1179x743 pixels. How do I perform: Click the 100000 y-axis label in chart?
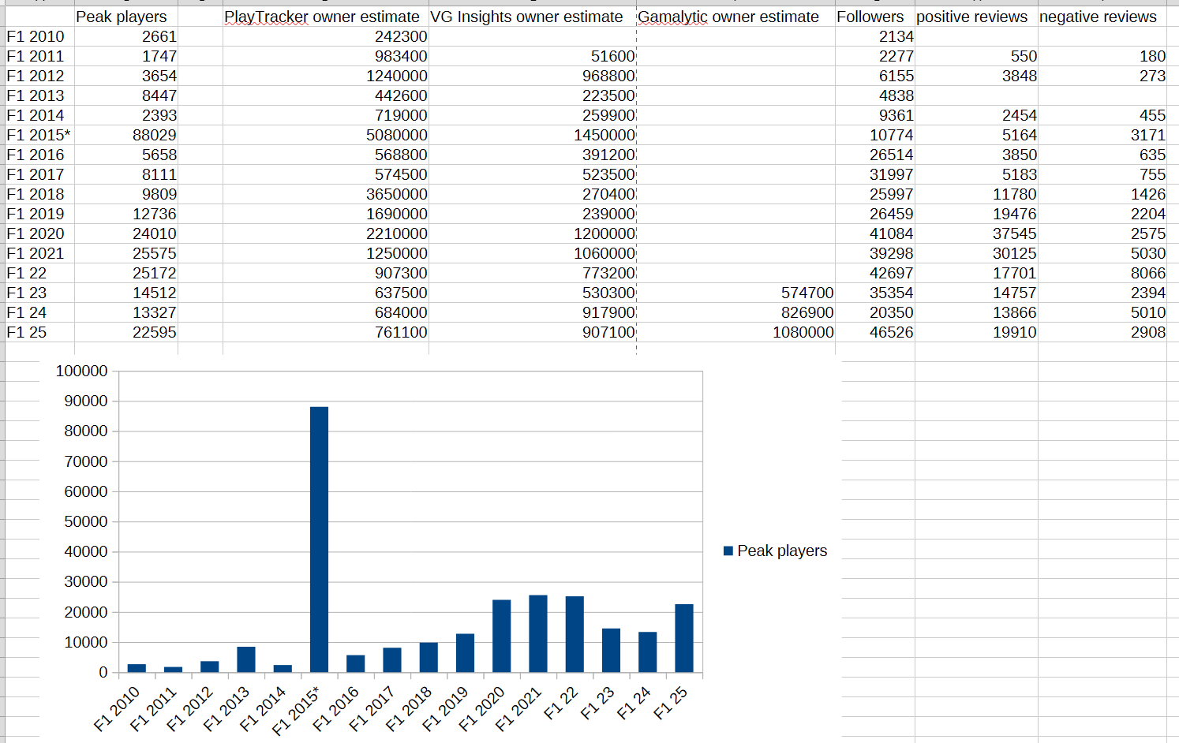coord(81,371)
